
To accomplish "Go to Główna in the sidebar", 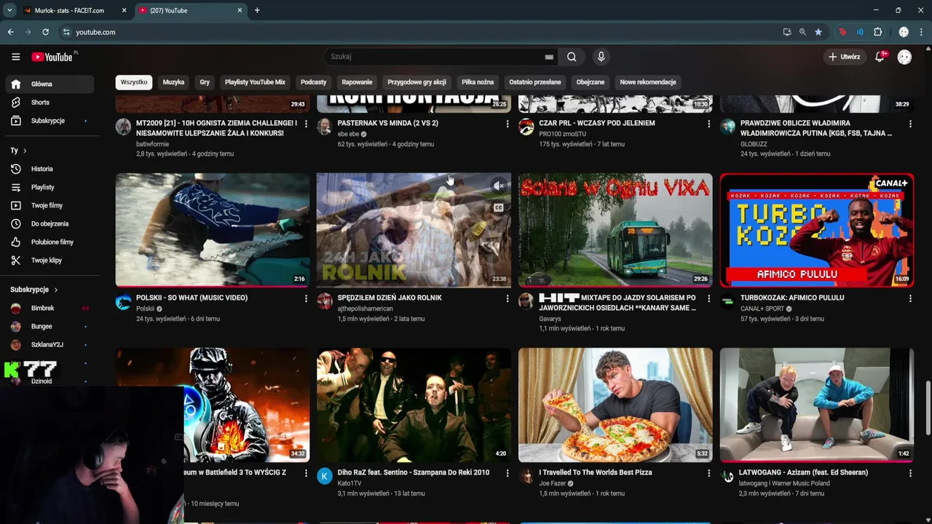I will point(50,84).
